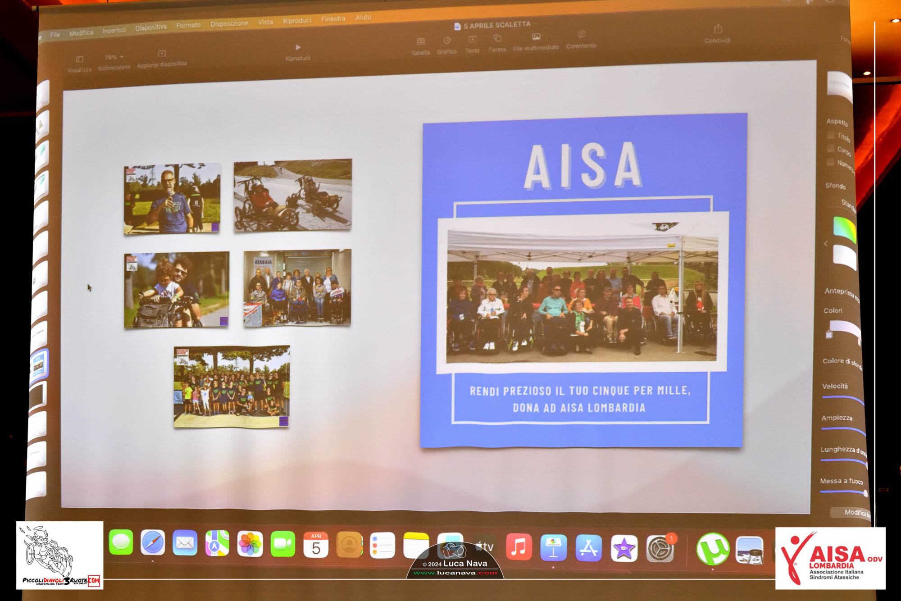Select the ATASSIA indoor group photo

point(297,288)
